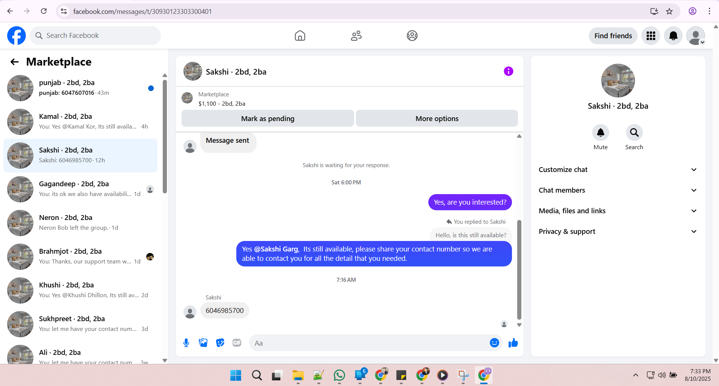Click the 'Hello, is this still available?' quoted reply
The width and height of the screenshot is (719, 386).
(471, 235)
